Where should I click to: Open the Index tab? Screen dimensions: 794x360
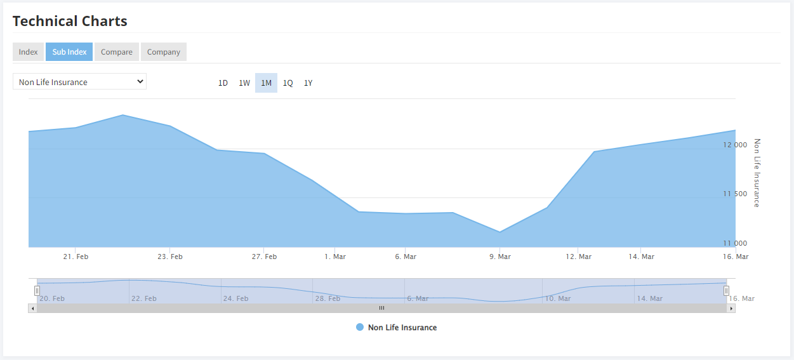point(28,52)
